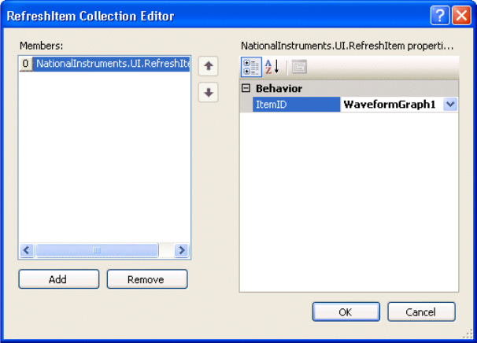Click the Behavior category header text
Screen dimensions: 477x343
[x=279, y=88]
